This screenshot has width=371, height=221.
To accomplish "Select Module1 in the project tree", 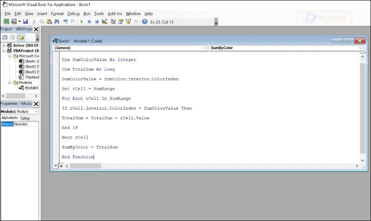I will pos(29,88).
